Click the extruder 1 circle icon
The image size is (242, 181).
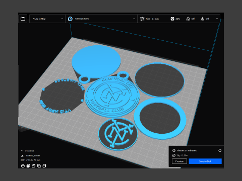pyautogui.click(x=70, y=19)
